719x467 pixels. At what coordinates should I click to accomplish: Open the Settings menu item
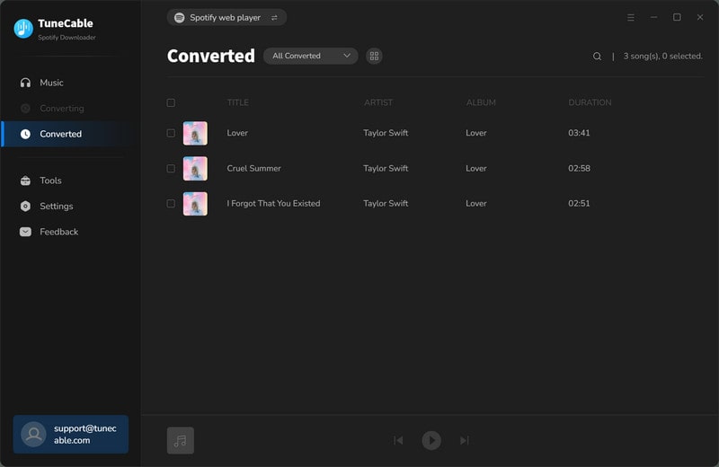(x=71, y=207)
